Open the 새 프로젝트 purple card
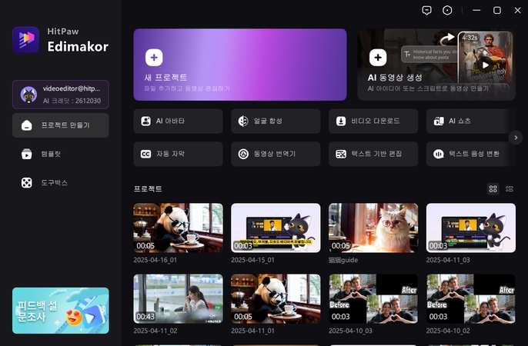 click(x=240, y=65)
